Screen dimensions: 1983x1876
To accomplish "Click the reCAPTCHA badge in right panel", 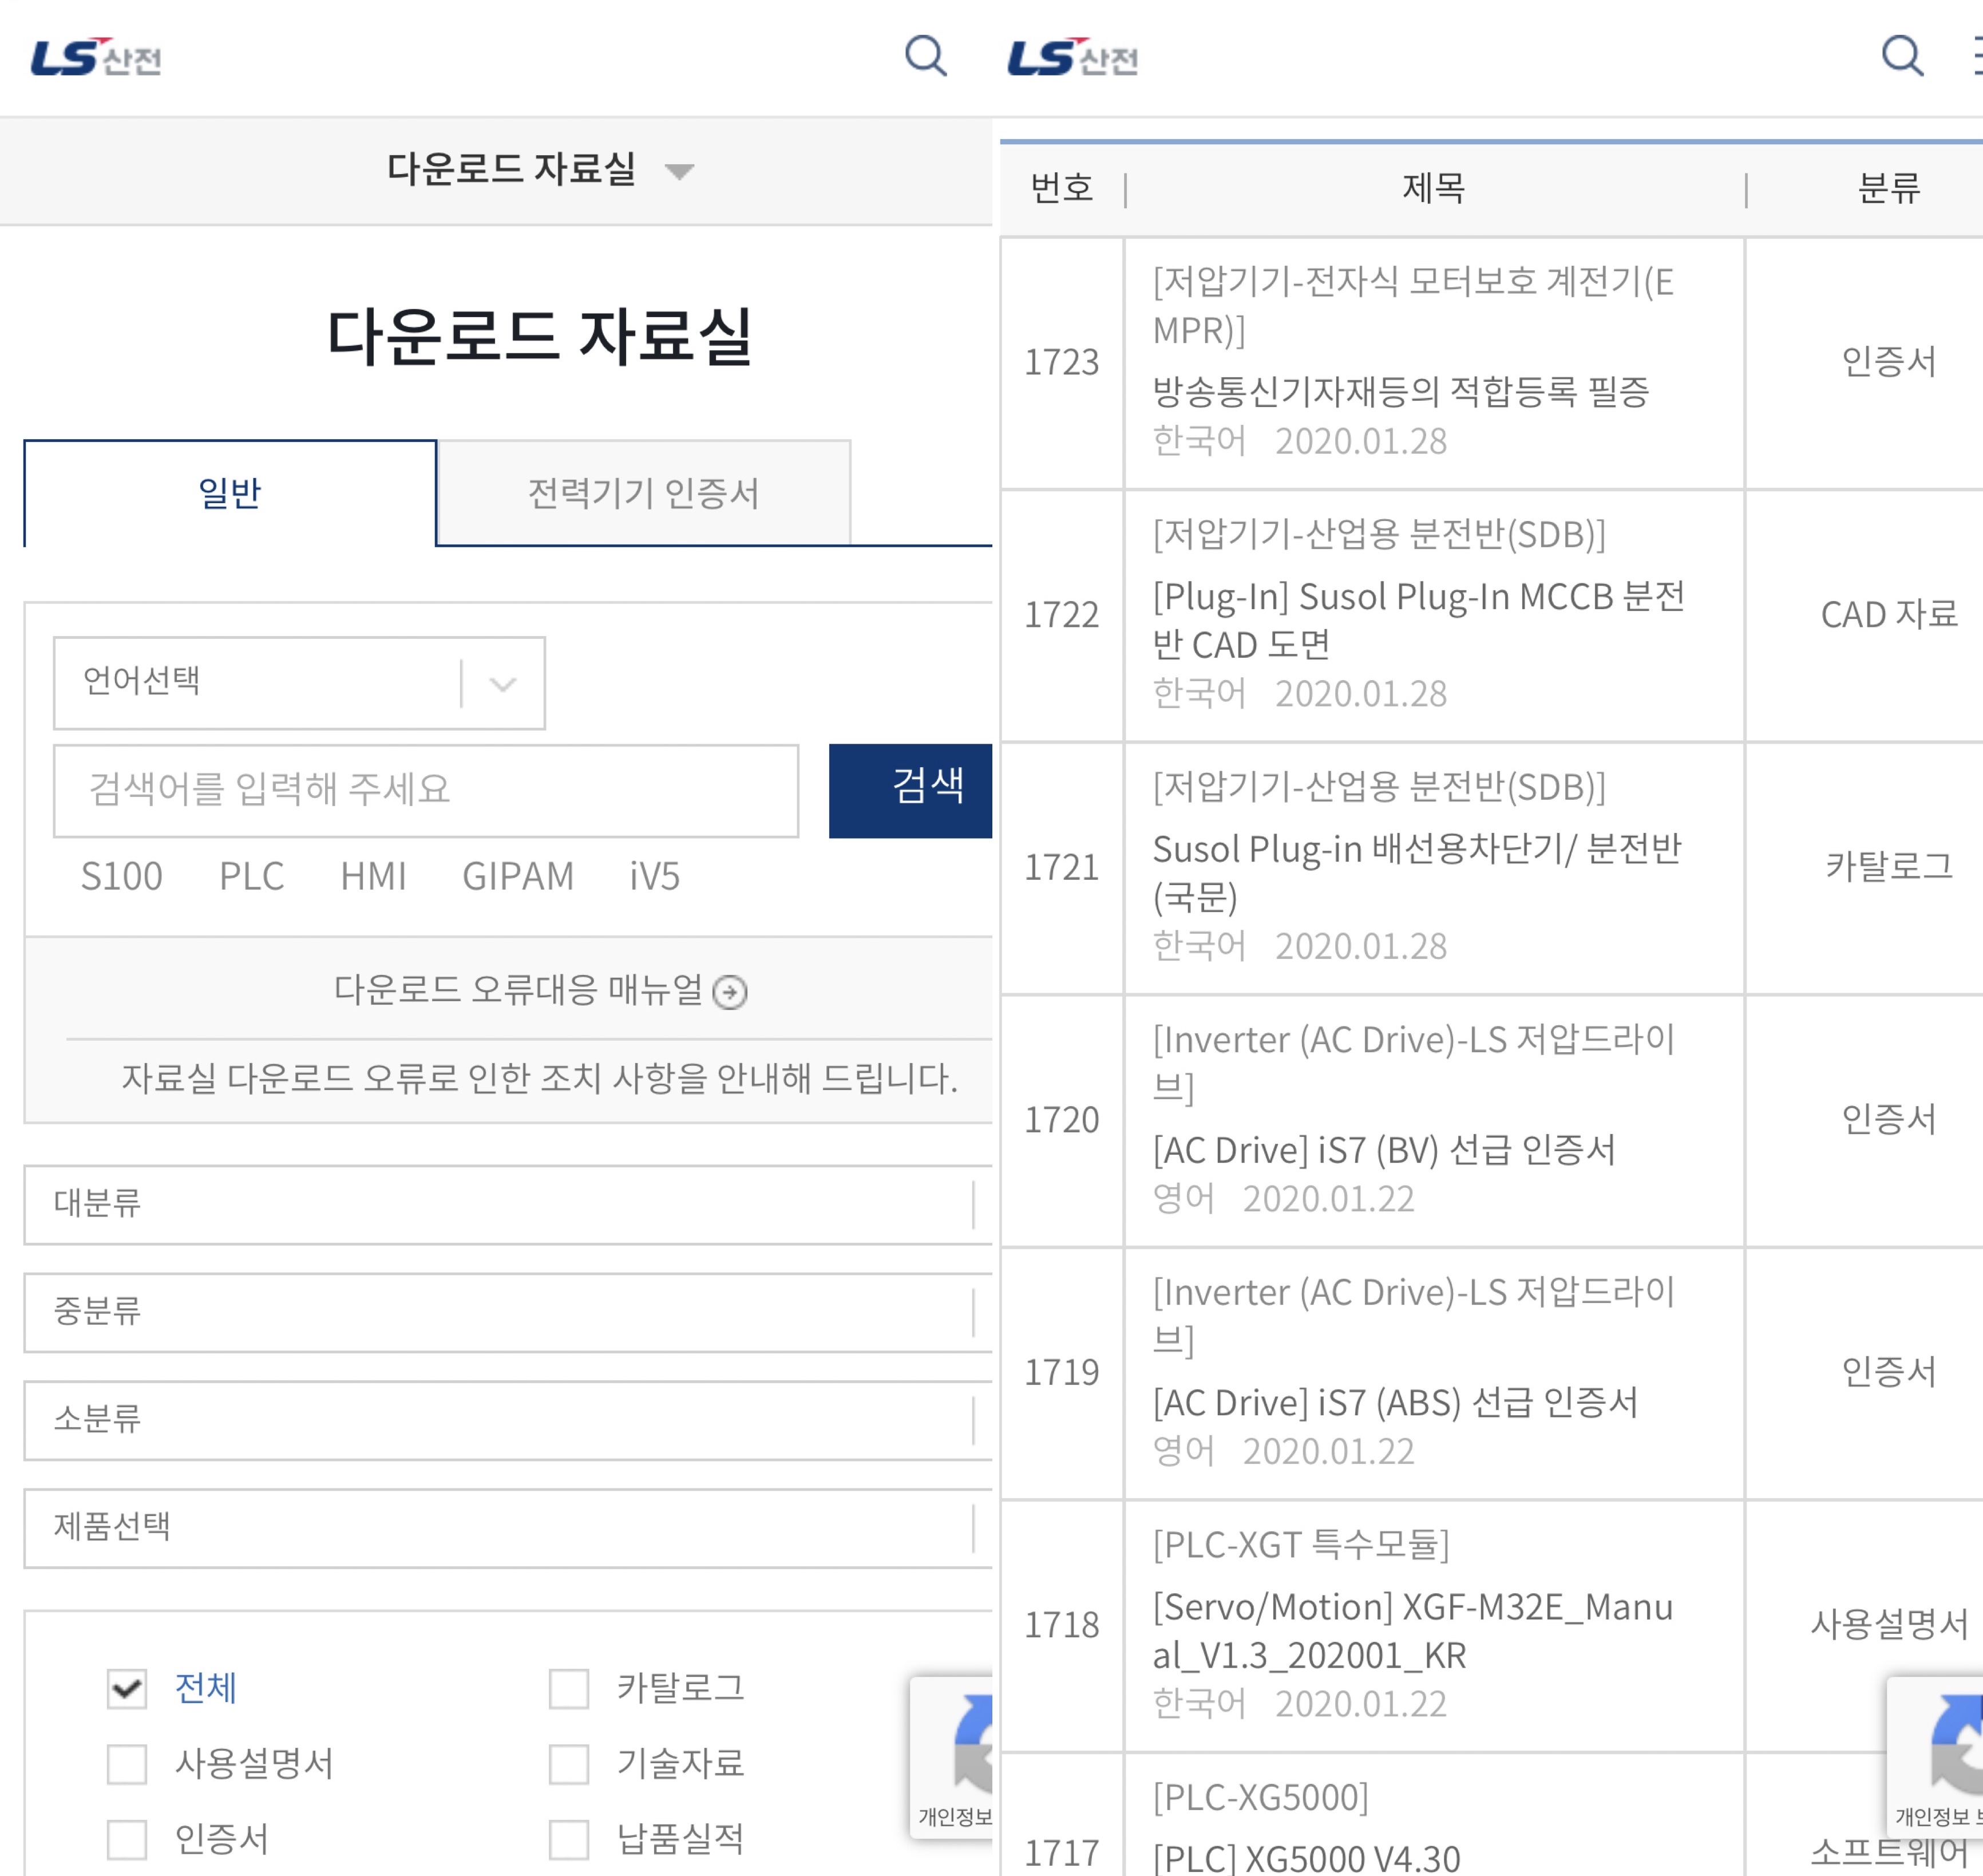I will click(x=1934, y=1757).
